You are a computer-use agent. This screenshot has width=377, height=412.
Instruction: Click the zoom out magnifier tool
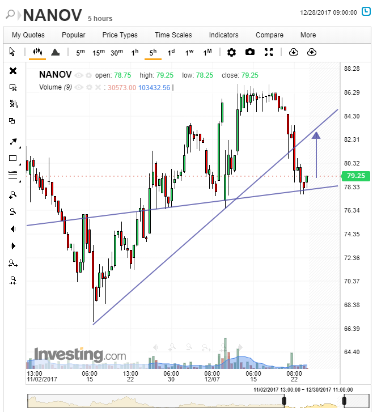[x=13, y=212]
